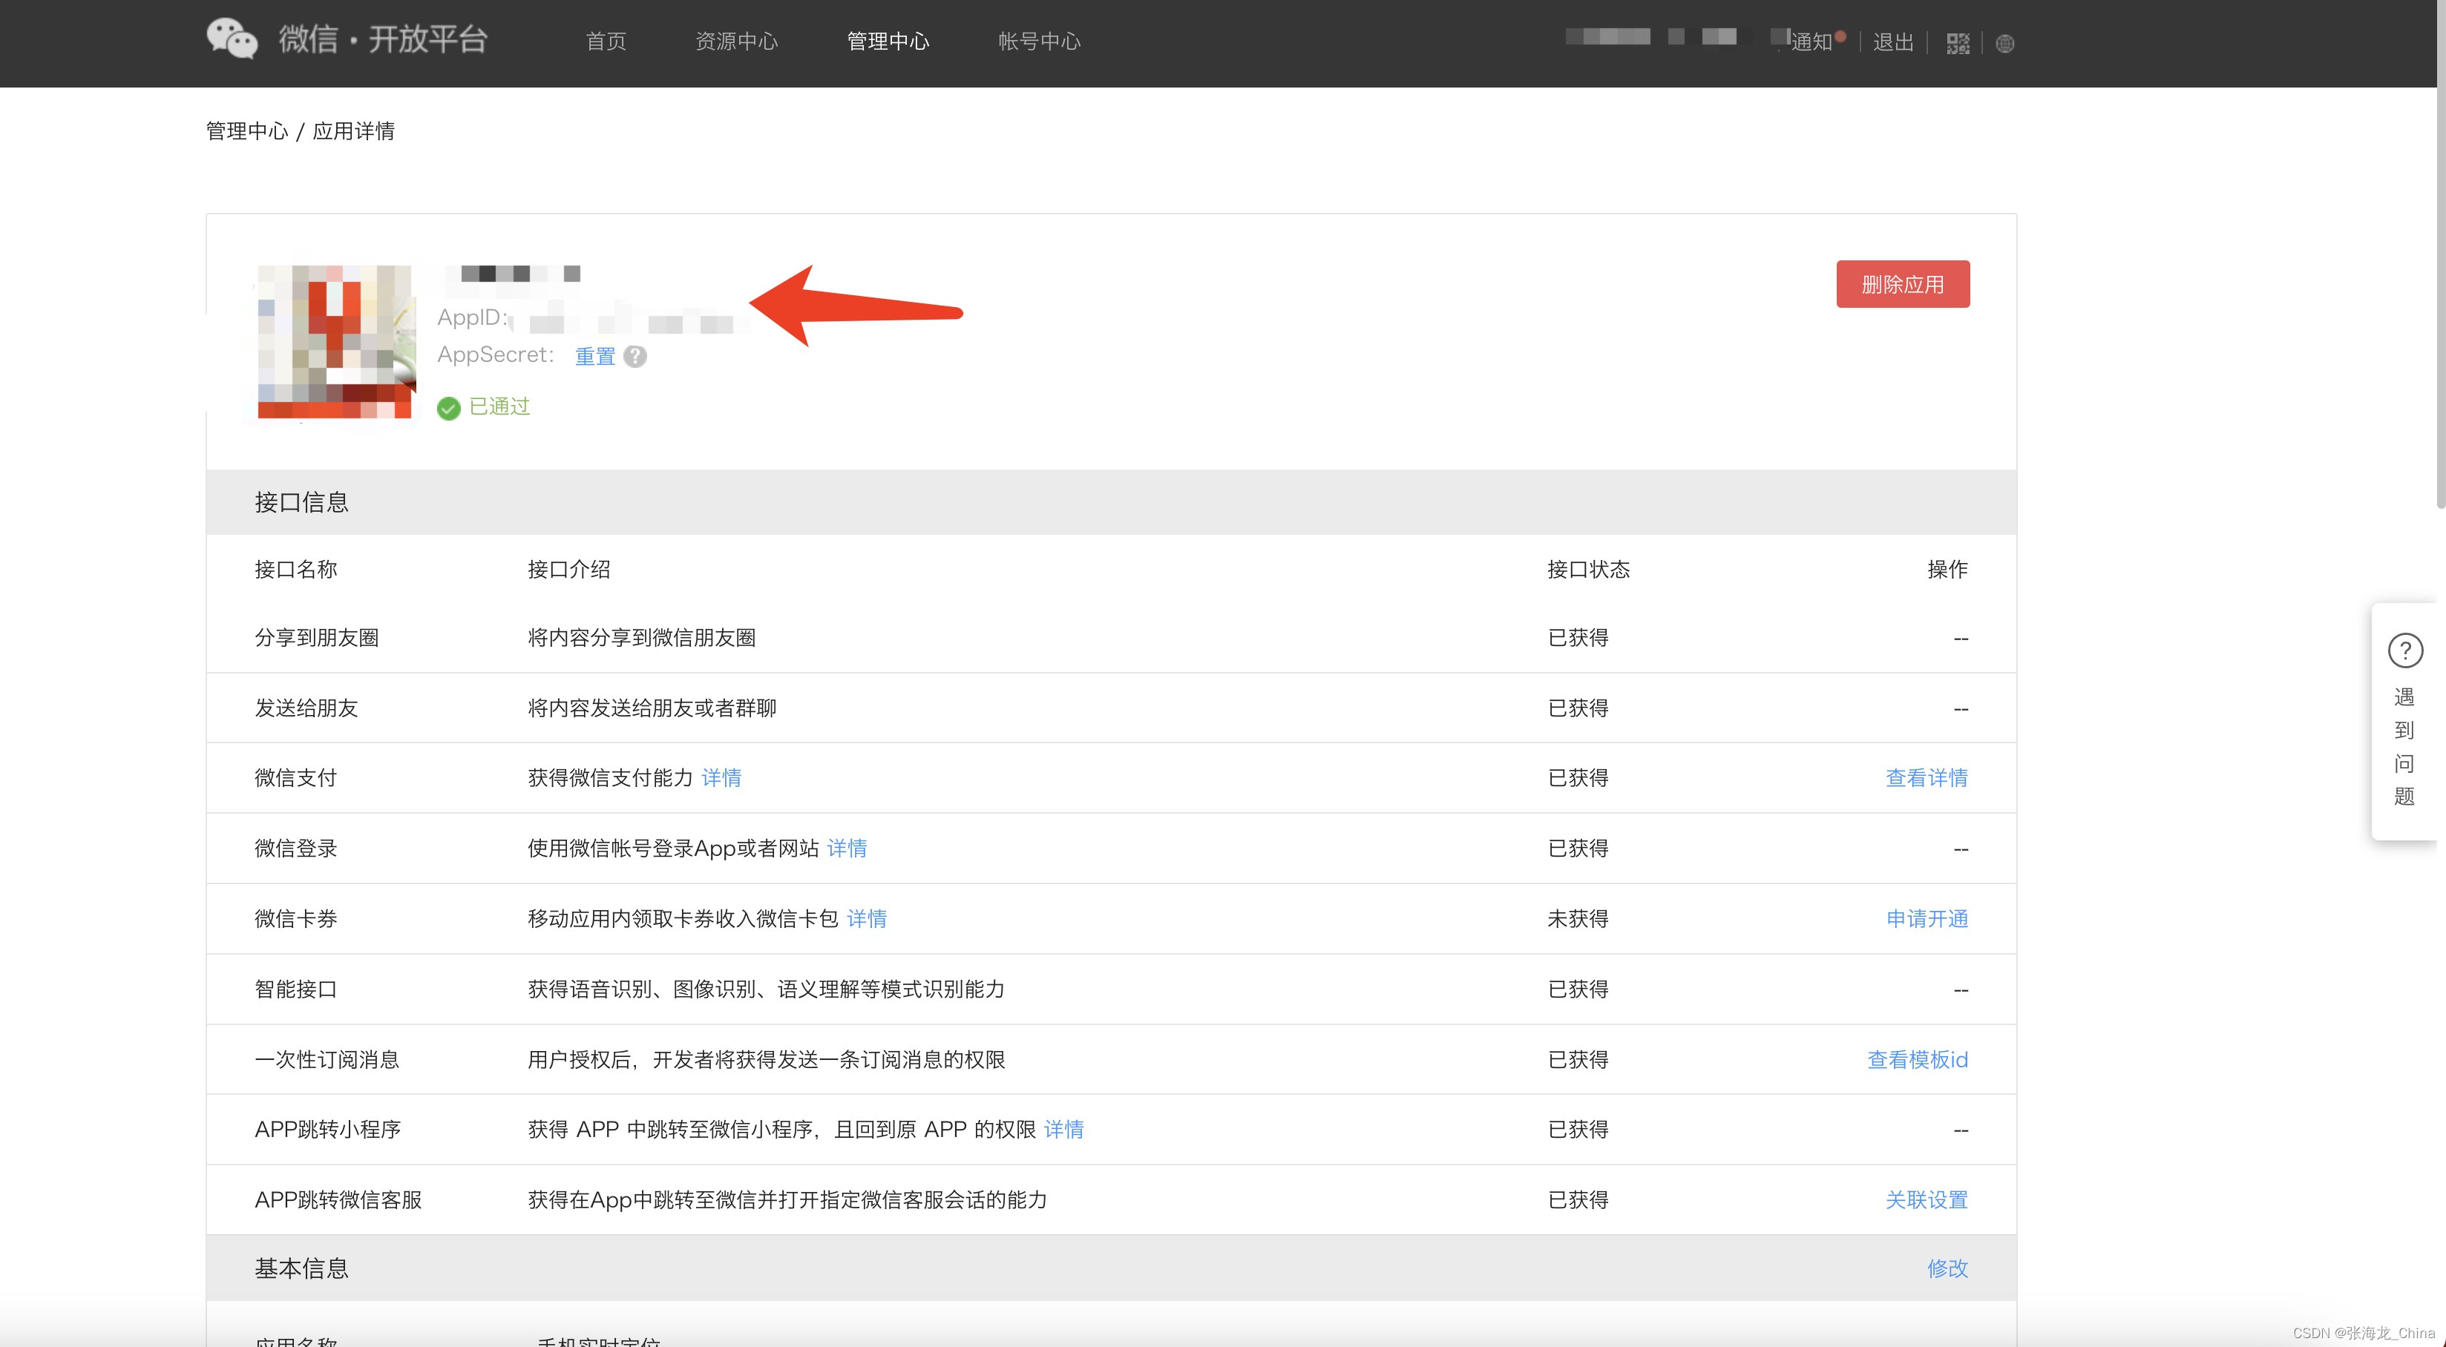The image size is (2446, 1347).
Task: Click 重置 to reset AppSecret
Action: 595,356
